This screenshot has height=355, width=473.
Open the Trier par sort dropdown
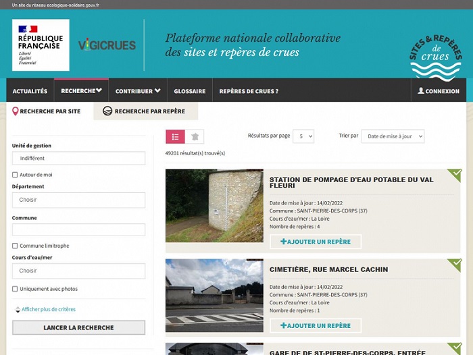393,136
